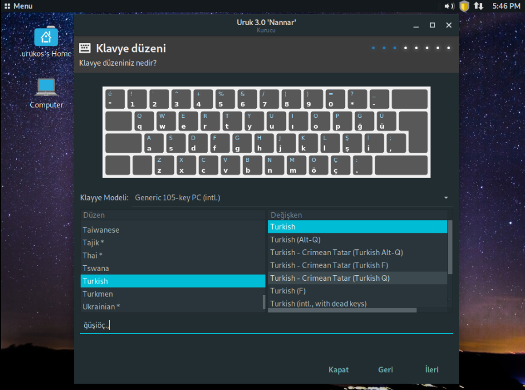The image size is (525, 390).
Task: Click the yellow shield tray icon
Action: coord(464,6)
